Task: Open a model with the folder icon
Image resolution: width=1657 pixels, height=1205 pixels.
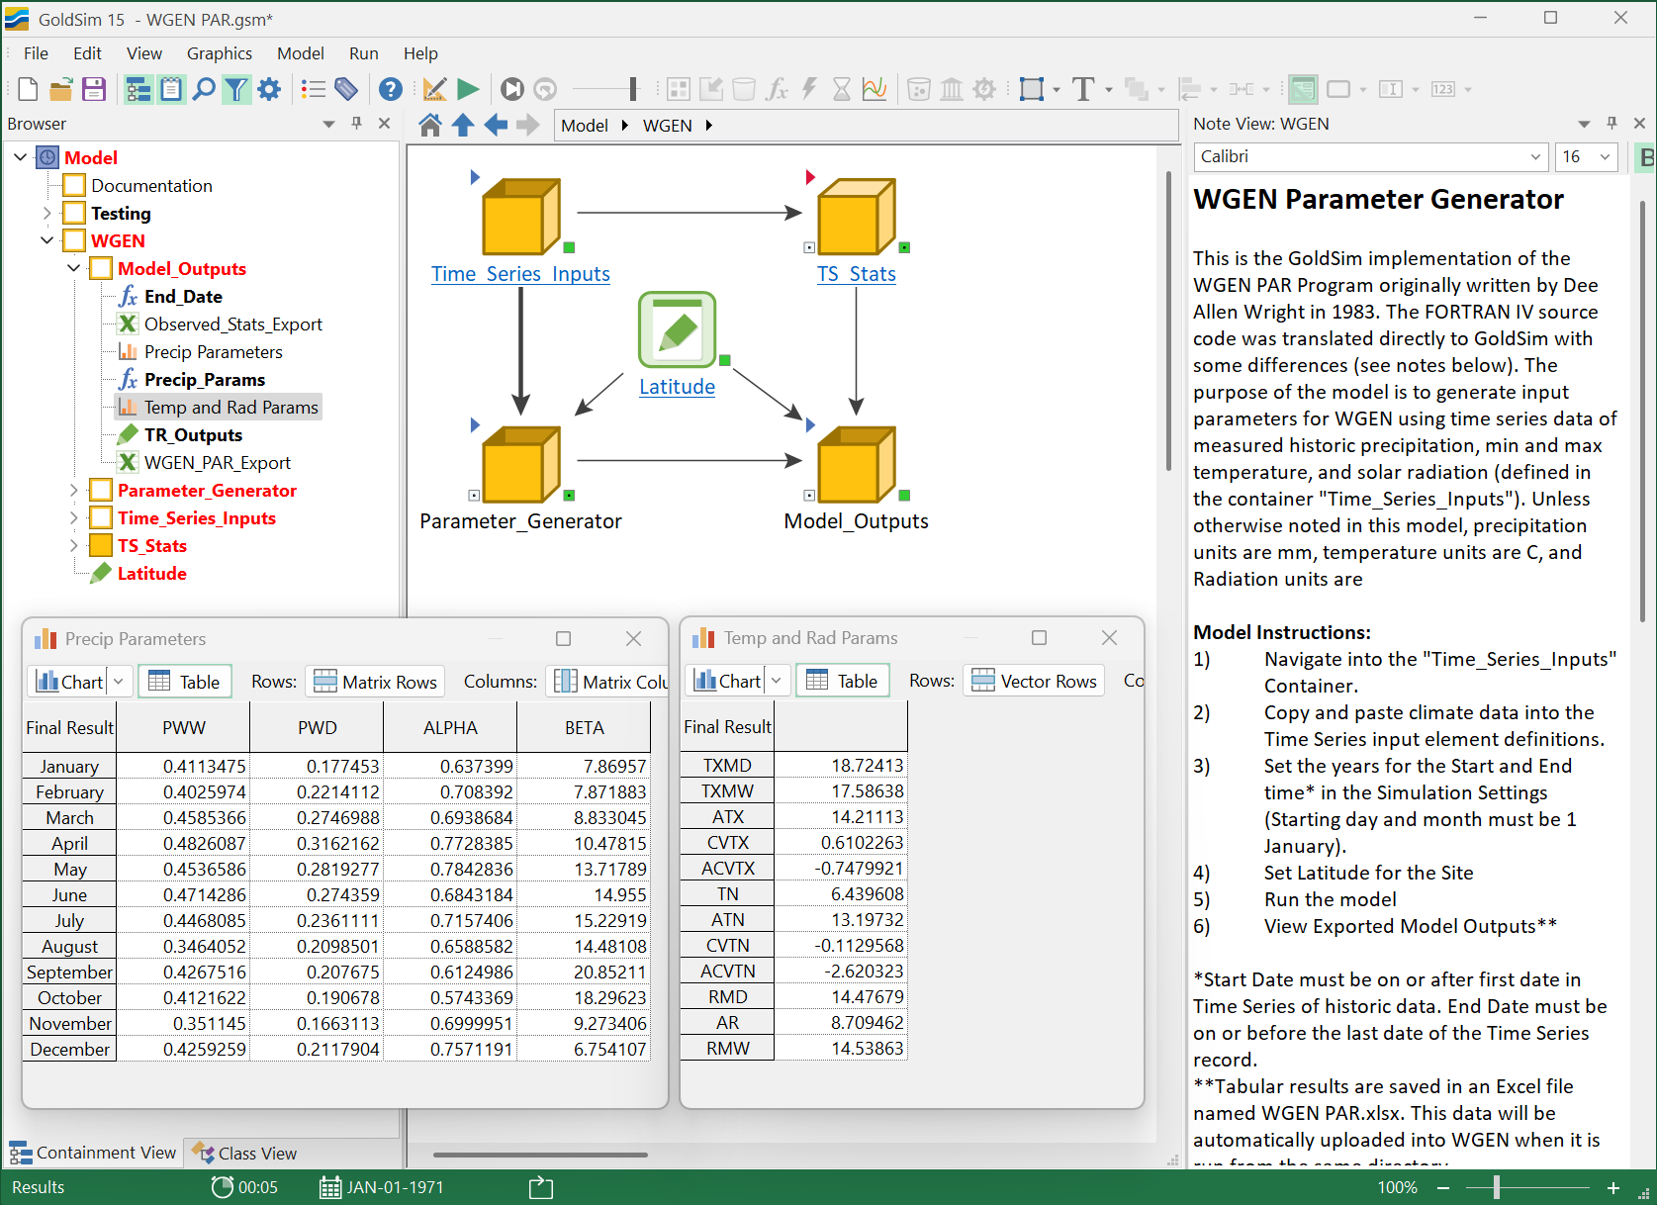Action: tap(61, 89)
